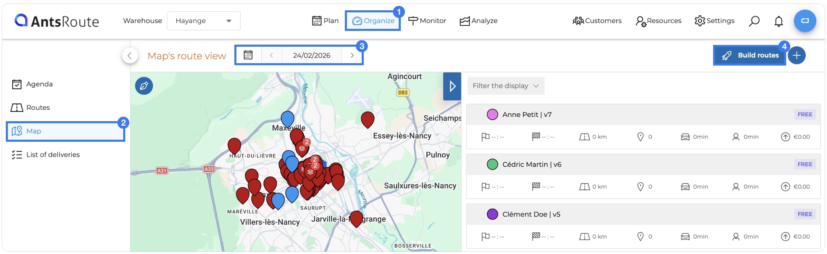Toggle the map panel expand arrow
This screenshot has height=254, width=827.
click(452, 86)
